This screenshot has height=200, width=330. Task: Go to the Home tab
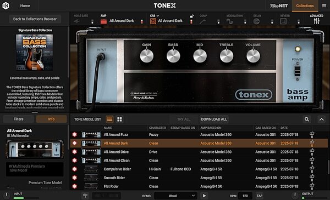[x=25, y=6]
